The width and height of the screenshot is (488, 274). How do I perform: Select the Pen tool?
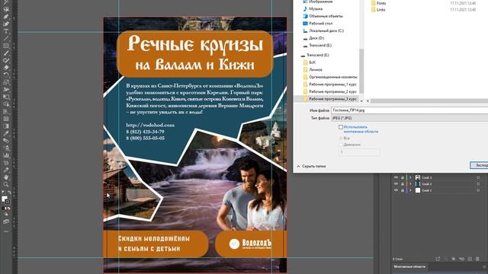coord(6,17)
